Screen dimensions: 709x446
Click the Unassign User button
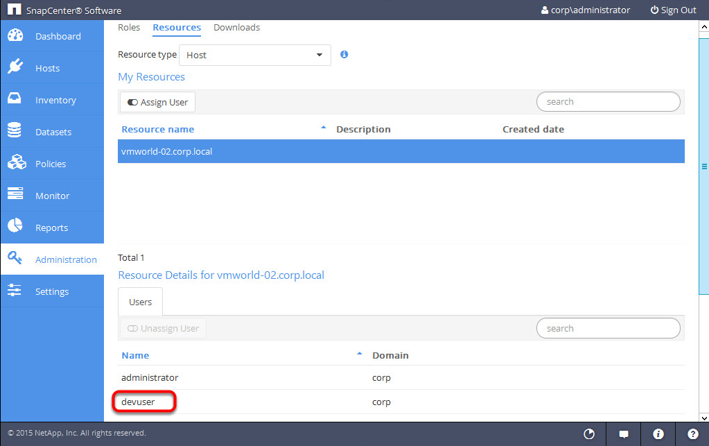pyautogui.click(x=163, y=328)
